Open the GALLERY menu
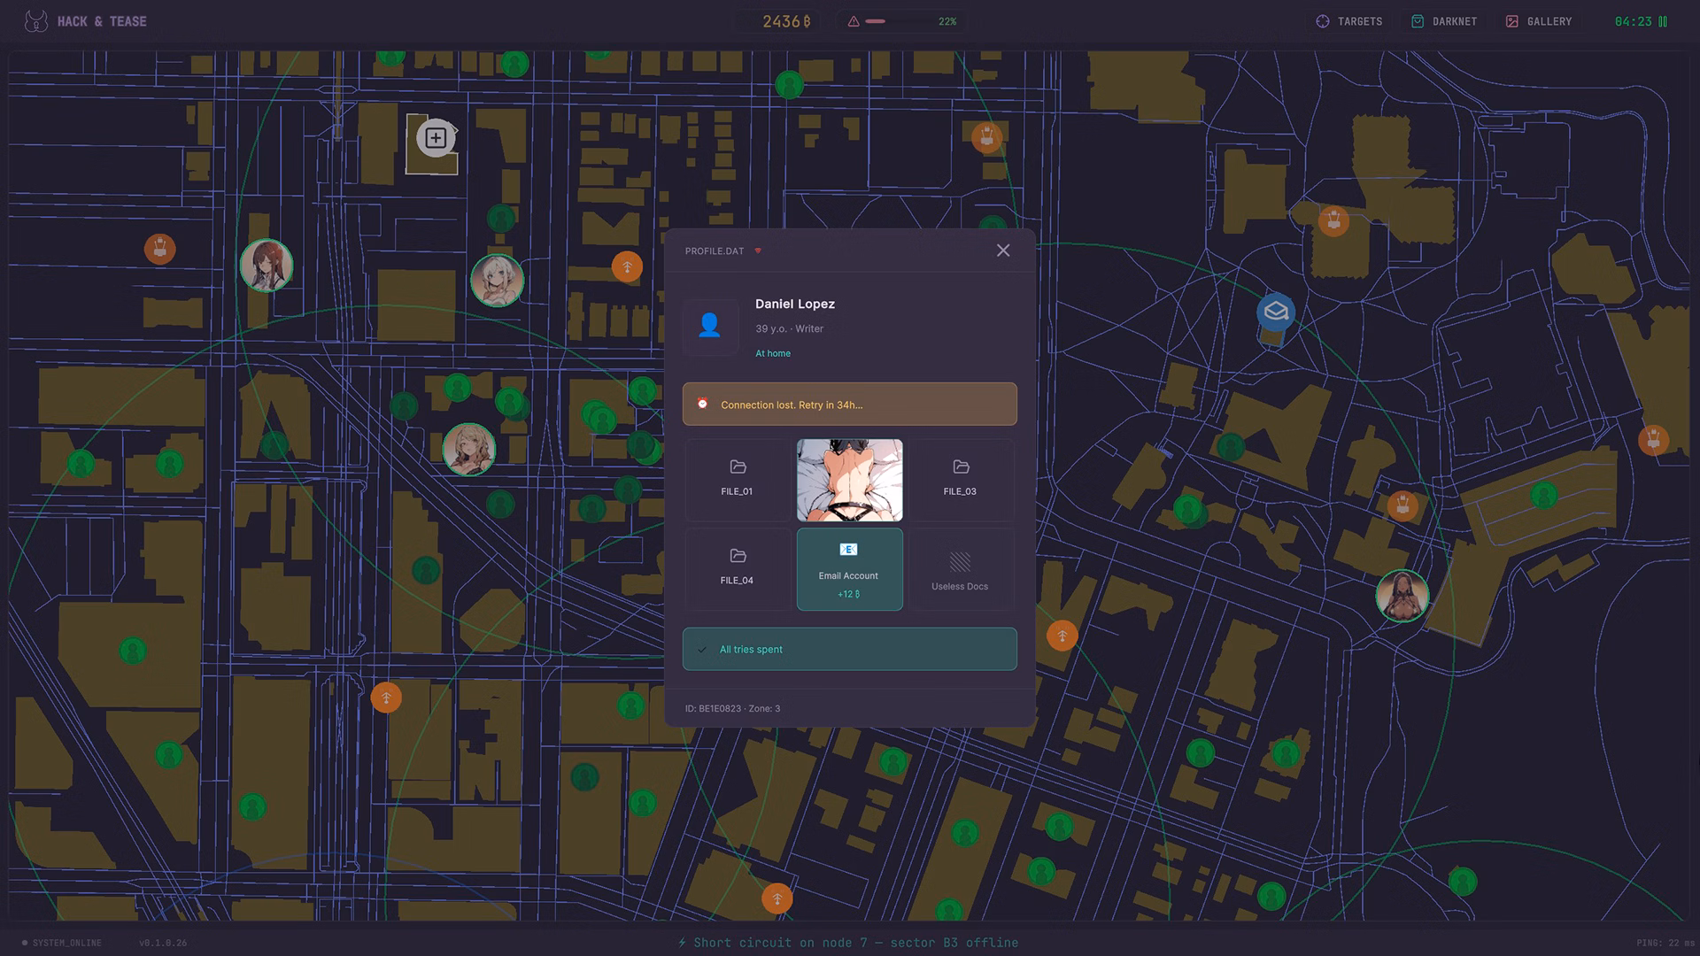This screenshot has height=956, width=1700. click(x=1539, y=21)
